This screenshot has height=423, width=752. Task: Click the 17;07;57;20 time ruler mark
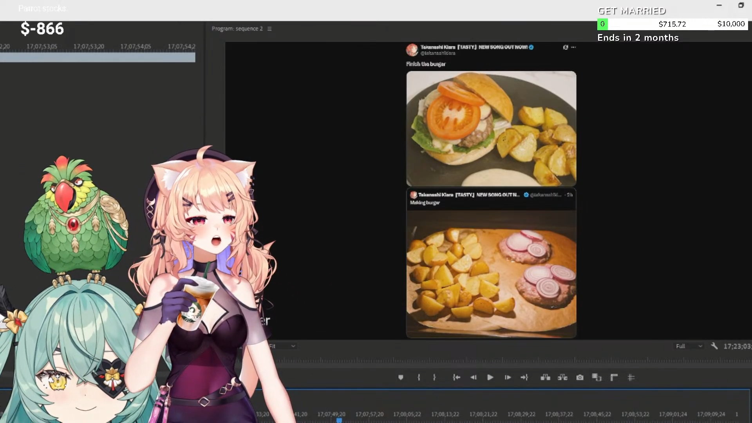point(369,414)
